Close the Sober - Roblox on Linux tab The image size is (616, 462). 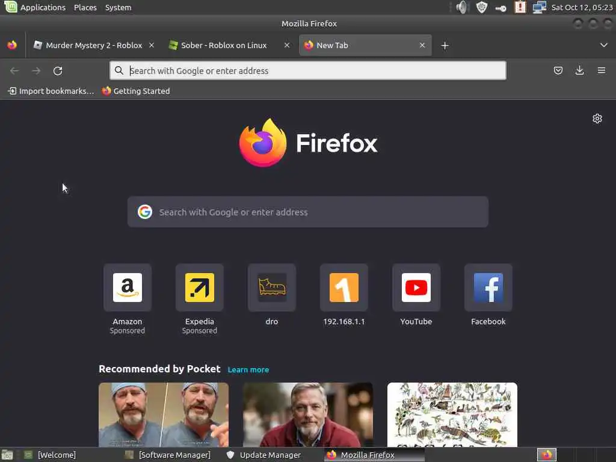tap(287, 45)
